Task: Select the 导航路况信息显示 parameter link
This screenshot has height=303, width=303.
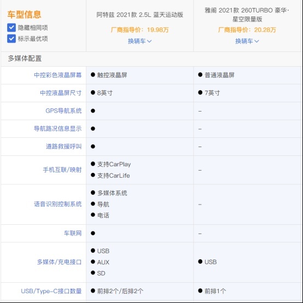Action: click(58, 129)
